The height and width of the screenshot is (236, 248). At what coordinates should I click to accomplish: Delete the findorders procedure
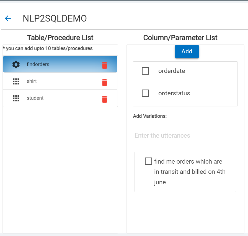104,65
